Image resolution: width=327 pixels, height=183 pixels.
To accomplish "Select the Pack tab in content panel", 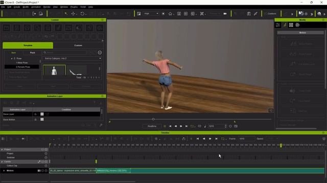I will pos(33,53).
